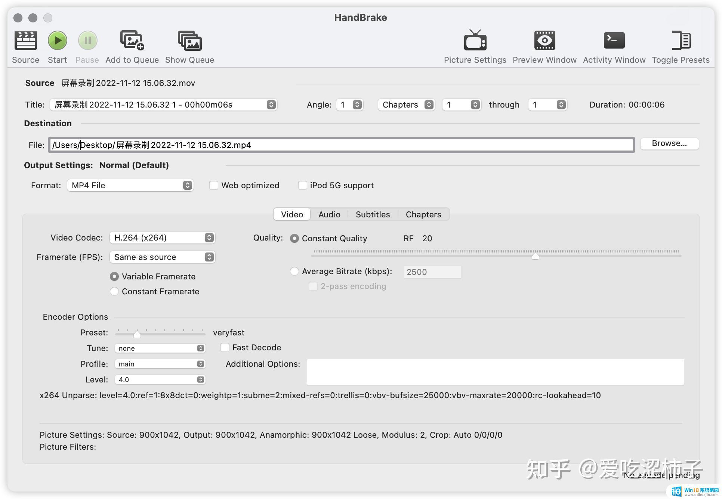Switch to the Audio tab
722x499 pixels.
coord(329,214)
